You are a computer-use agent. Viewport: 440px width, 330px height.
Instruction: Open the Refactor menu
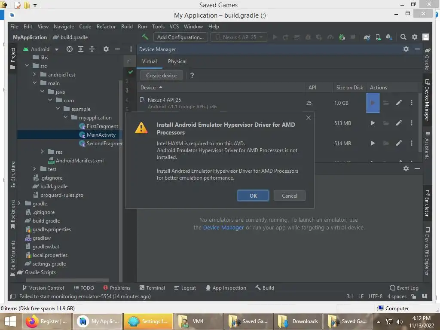coord(106,27)
